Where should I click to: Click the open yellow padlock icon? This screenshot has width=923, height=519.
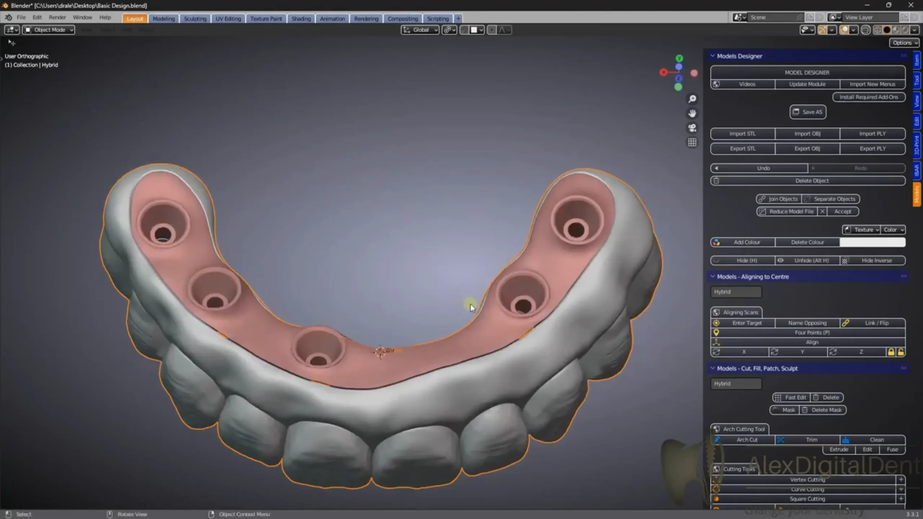[901, 352]
